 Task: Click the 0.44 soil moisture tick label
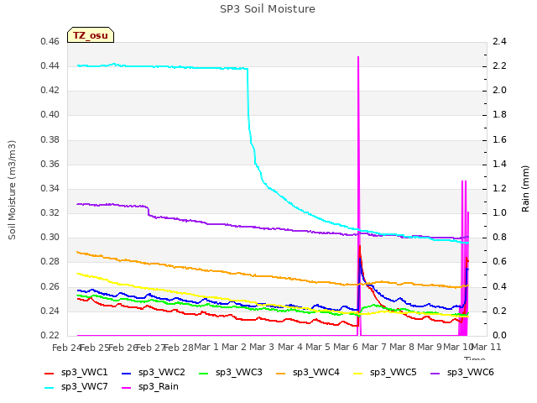(x=50, y=66)
